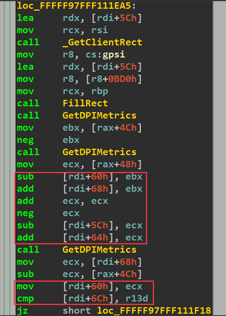
Task: Click the [rax+48h] operand
Action: click(117, 164)
